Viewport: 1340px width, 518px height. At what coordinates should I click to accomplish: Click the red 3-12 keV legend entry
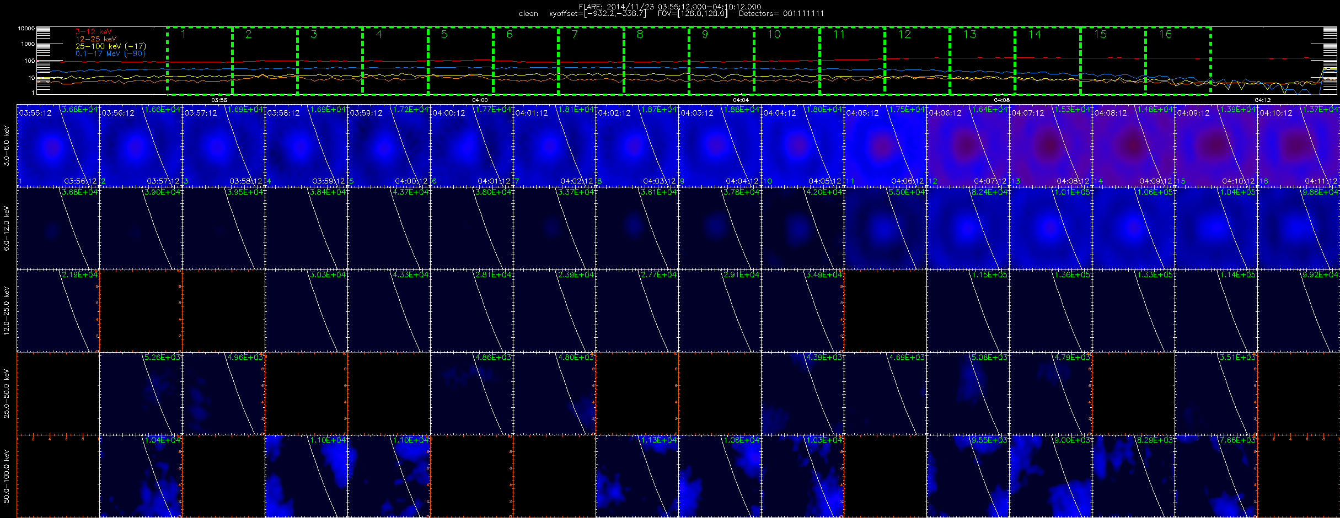click(94, 32)
